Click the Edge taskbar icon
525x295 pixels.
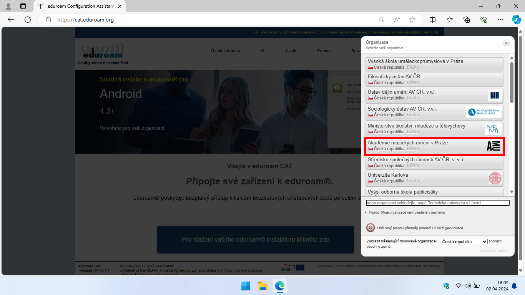[x=279, y=286]
